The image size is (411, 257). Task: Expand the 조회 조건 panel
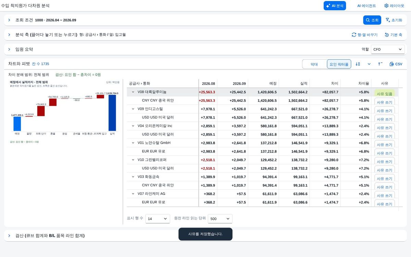coord(9,20)
